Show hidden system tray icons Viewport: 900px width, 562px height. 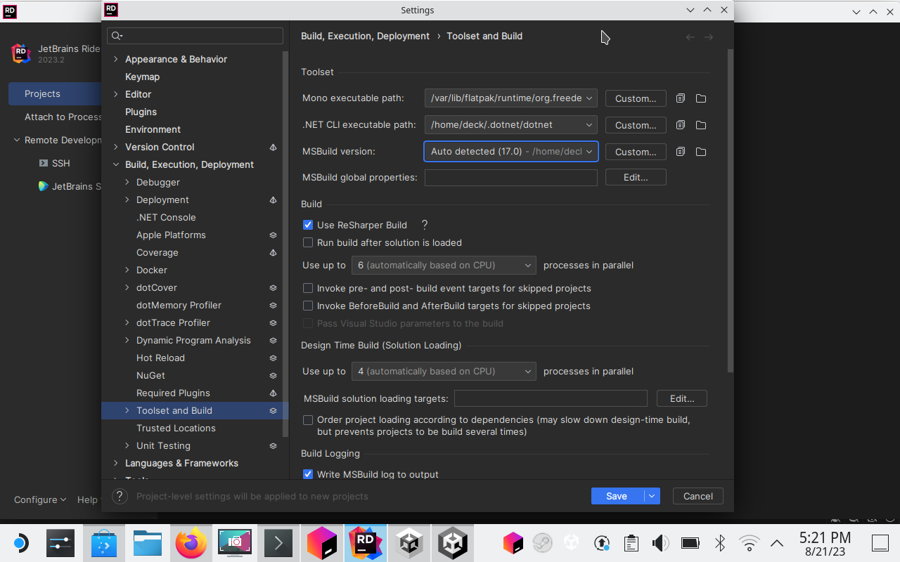(x=777, y=543)
